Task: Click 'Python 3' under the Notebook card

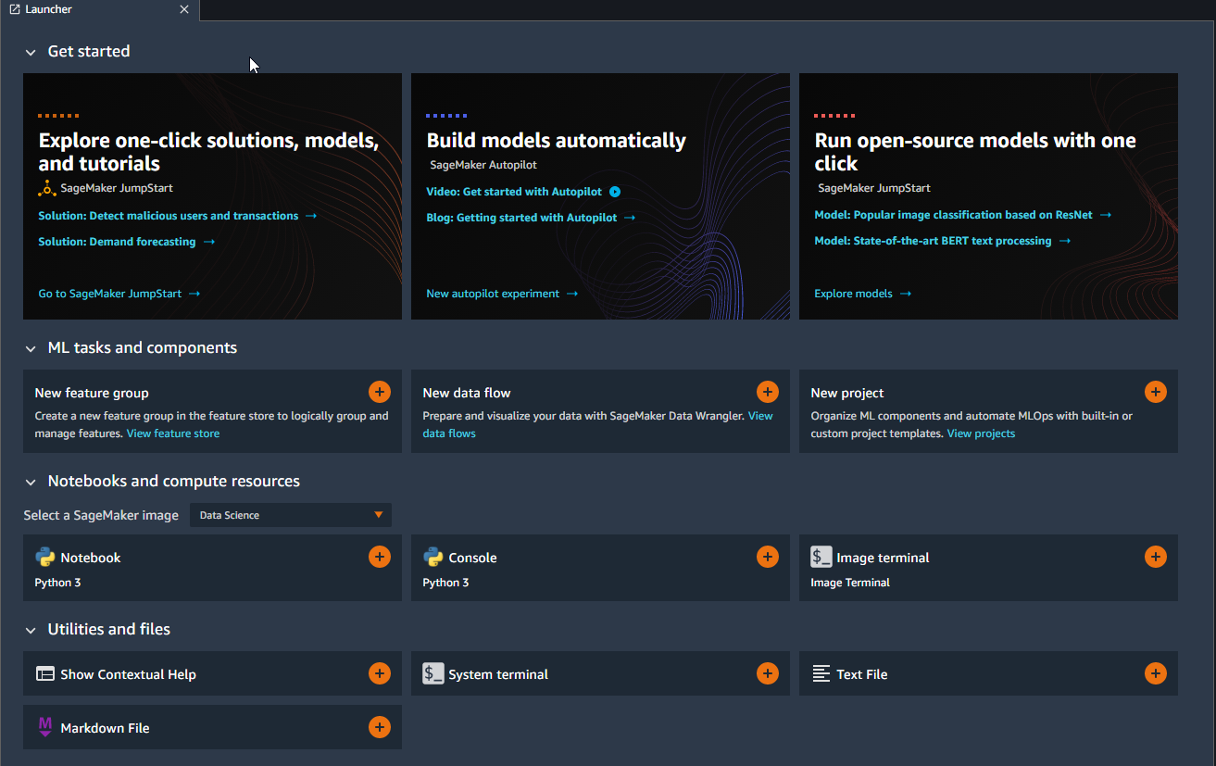Action: click(57, 583)
